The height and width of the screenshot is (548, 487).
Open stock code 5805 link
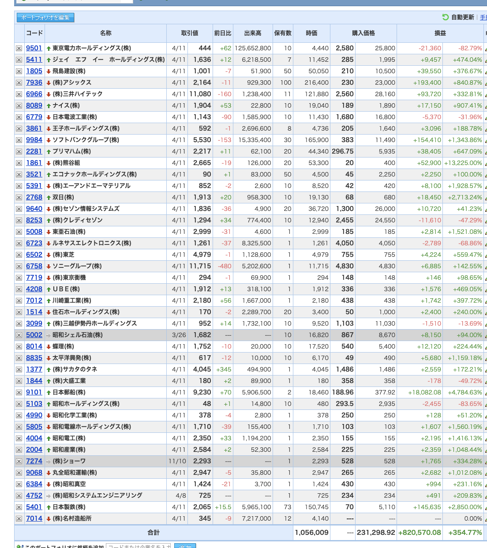pyautogui.click(x=34, y=427)
